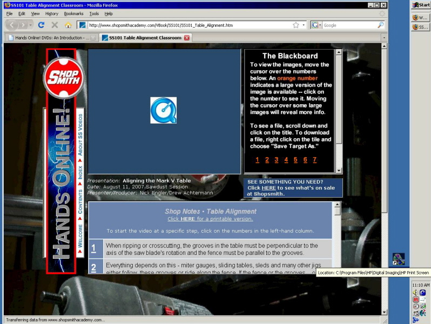Open the Bookmarks menu
Viewport: 431px width, 324px height.
73,13
